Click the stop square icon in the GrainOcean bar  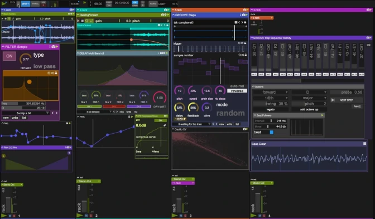159,25
